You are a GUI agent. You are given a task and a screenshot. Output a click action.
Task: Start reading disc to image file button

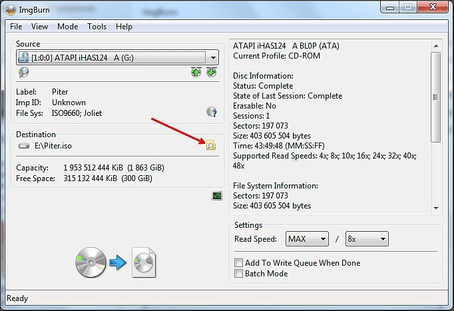point(116,262)
